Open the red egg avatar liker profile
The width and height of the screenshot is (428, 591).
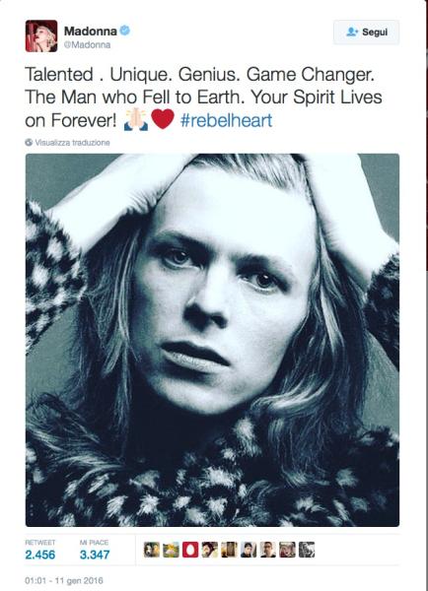tap(190, 550)
